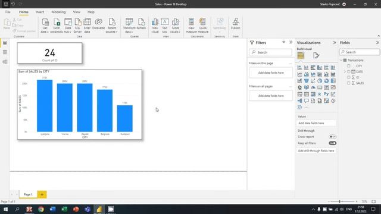381x214 pixels.
Task: Select the Treemap visual
Action: point(333,81)
